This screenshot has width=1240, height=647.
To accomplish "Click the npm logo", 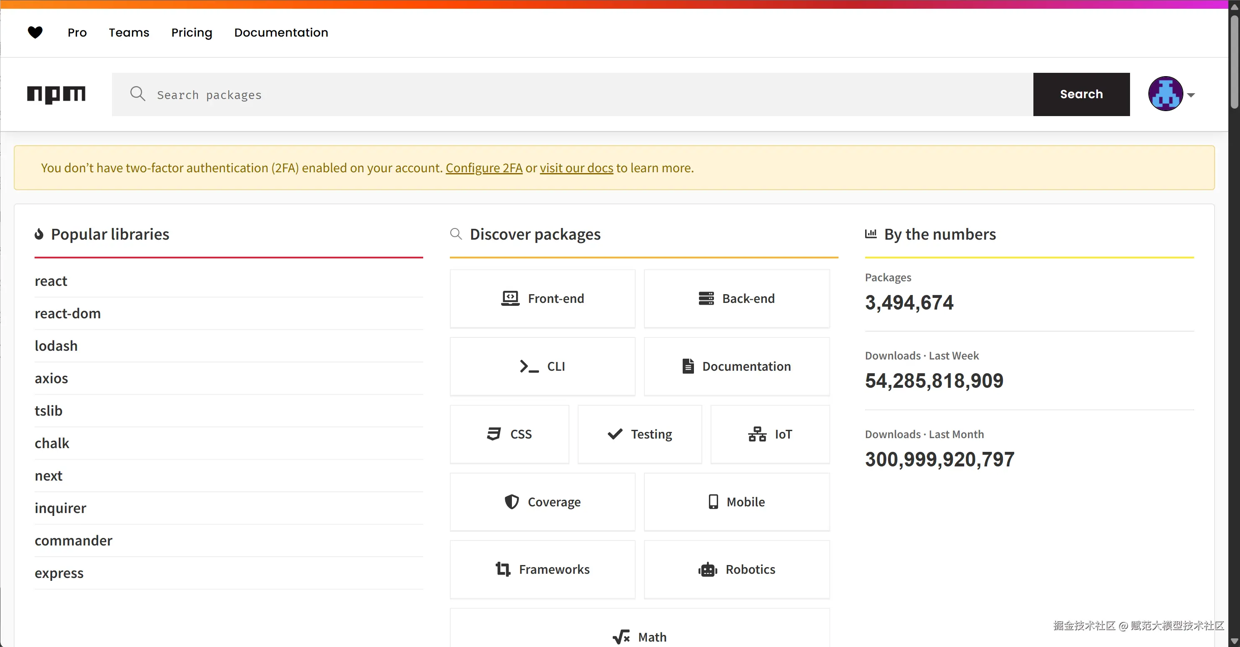I will click(56, 94).
